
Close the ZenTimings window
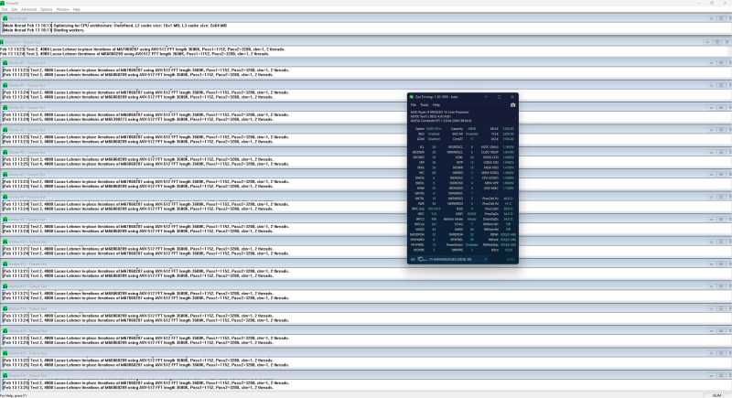click(512, 97)
